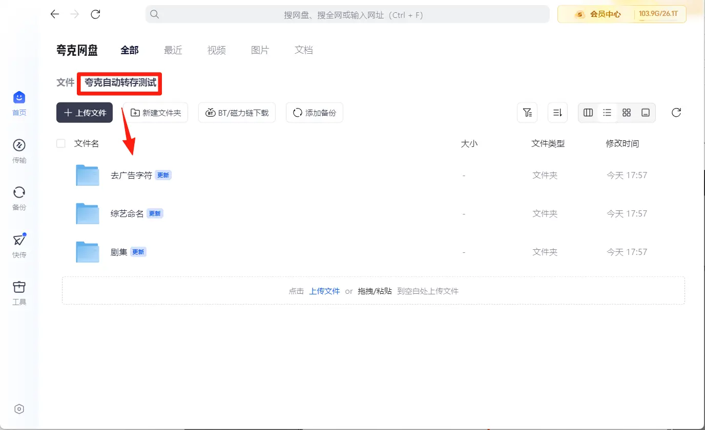This screenshot has height=430, width=705.
Task: Open the sort order dropdown
Action: click(558, 113)
